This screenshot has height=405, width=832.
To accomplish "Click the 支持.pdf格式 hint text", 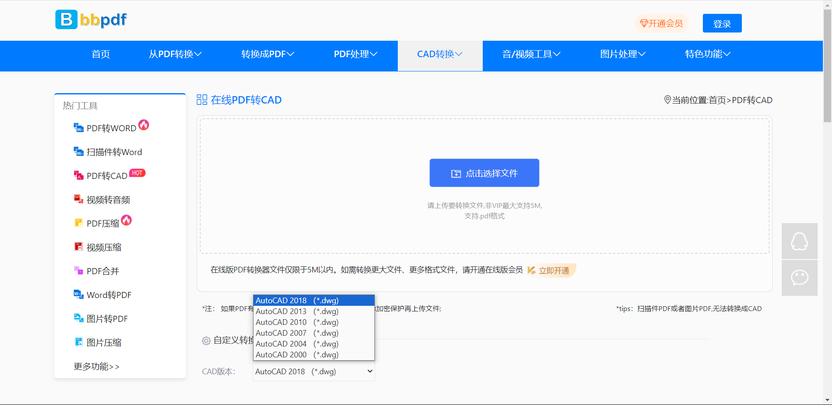I will (484, 216).
